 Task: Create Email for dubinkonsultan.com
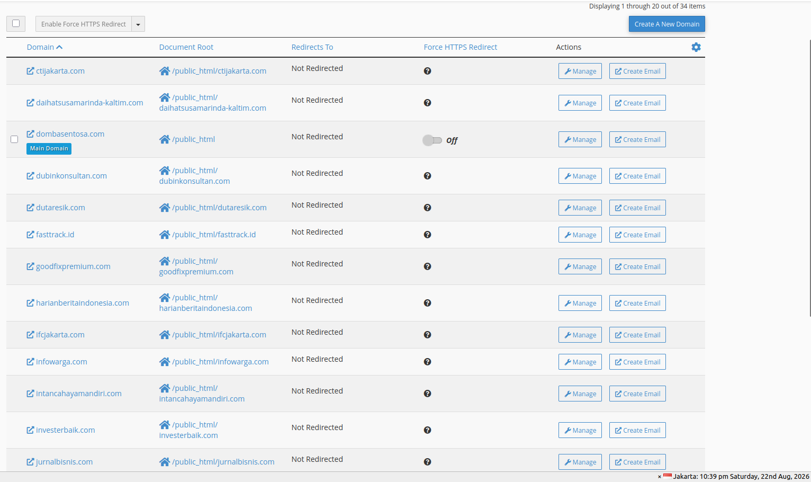[637, 176]
